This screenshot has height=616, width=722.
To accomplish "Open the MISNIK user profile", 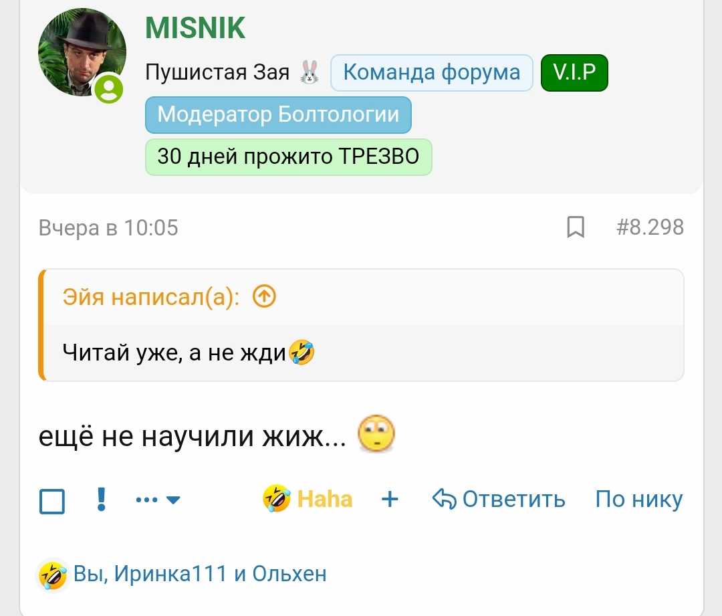I will [195, 28].
